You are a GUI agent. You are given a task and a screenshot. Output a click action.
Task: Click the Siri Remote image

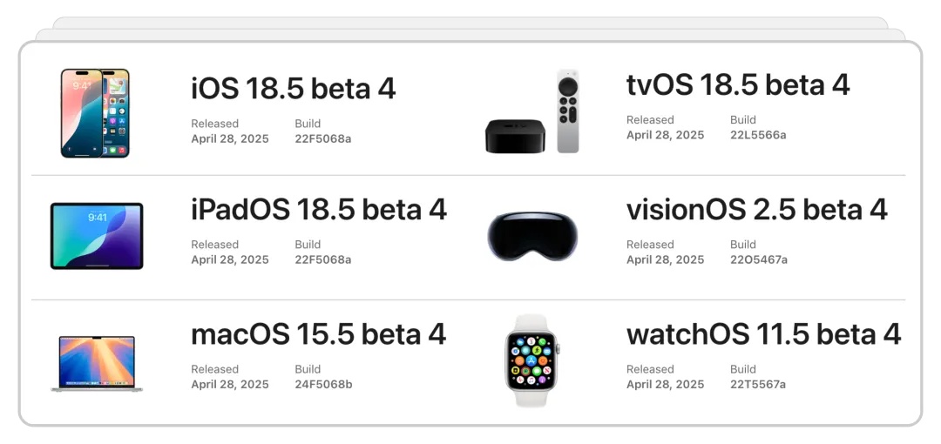click(568, 111)
